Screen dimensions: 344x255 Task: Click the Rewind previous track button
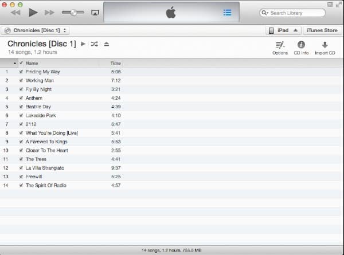point(15,13)
